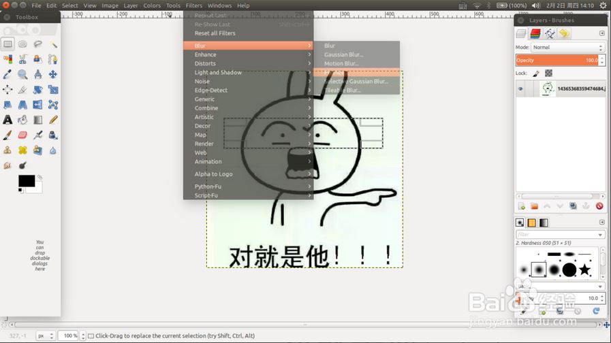Click Reset all Filters menu entry
Image resolution: width=611 pixels, height=343 pixels.
[248, 33]
